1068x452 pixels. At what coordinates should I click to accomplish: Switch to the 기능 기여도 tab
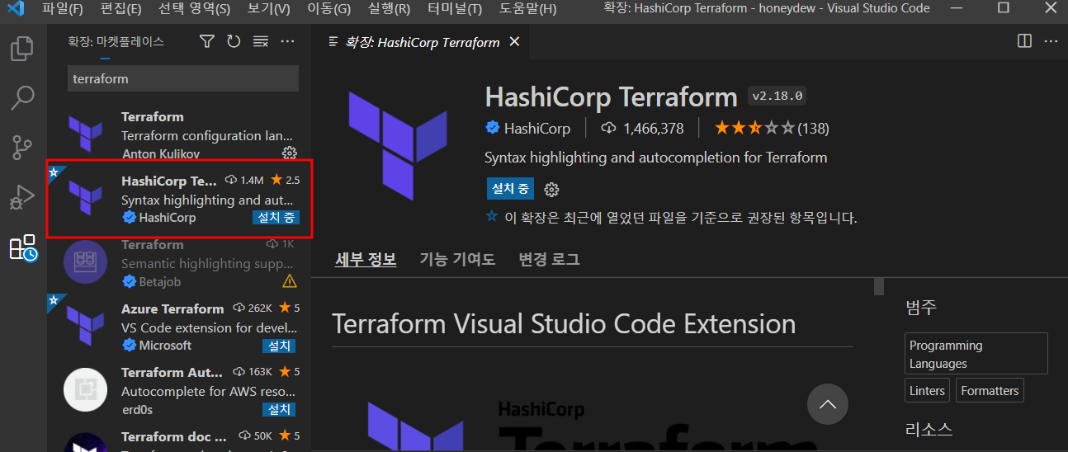pos(457,259)
